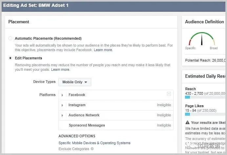Expand the Audience Network platform row
Viewport: 227px width, 155px height.
pyautogui.click(x=62, y=115)
